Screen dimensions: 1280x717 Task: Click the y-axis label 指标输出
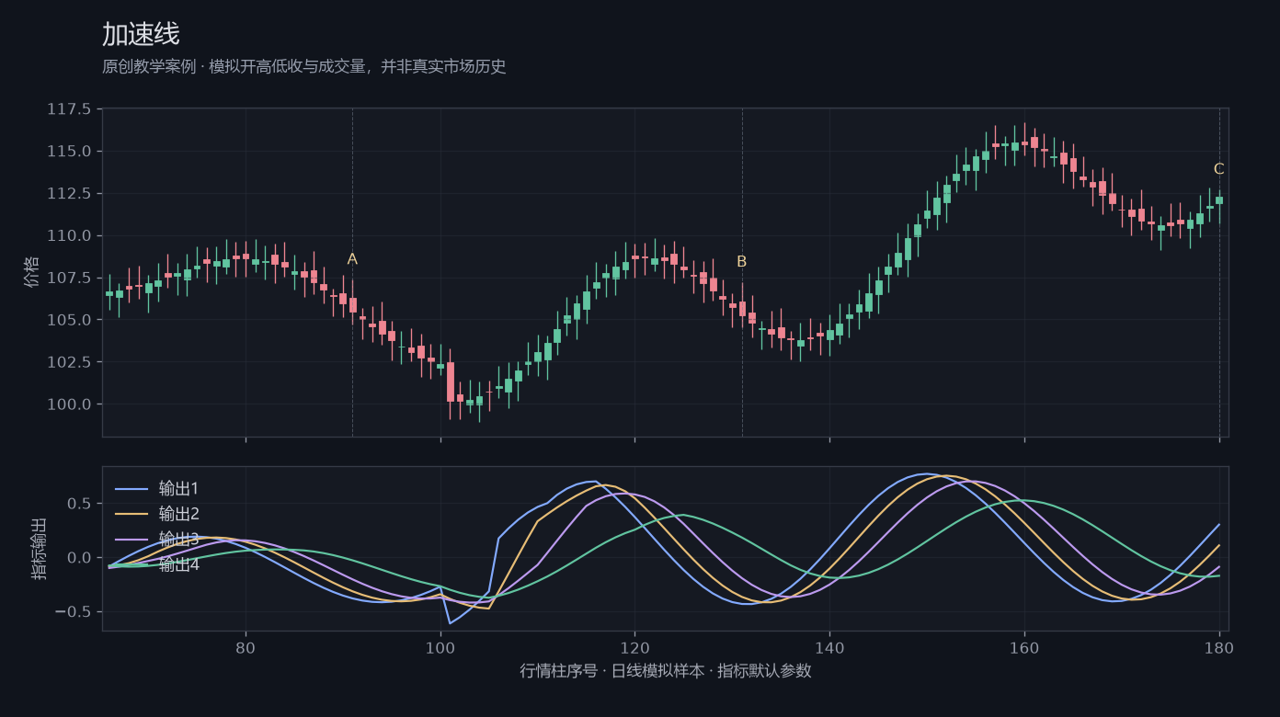click(40, 548)
